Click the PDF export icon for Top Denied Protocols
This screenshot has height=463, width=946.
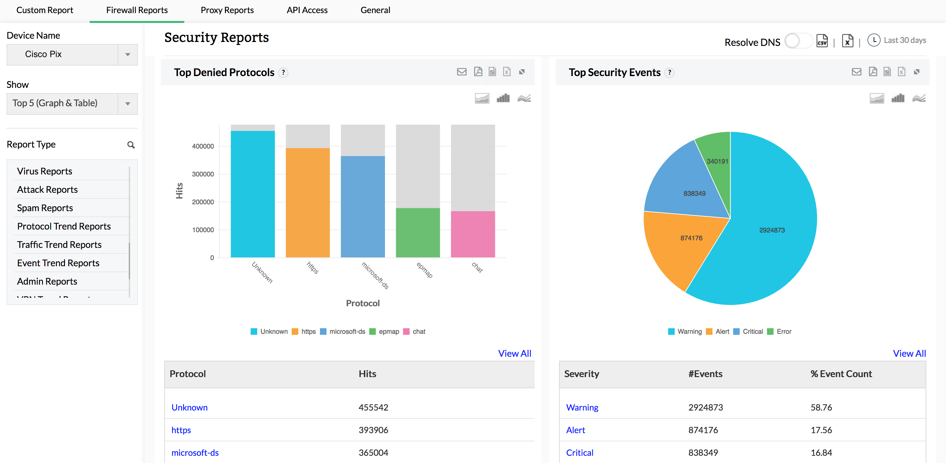(477, 72)
